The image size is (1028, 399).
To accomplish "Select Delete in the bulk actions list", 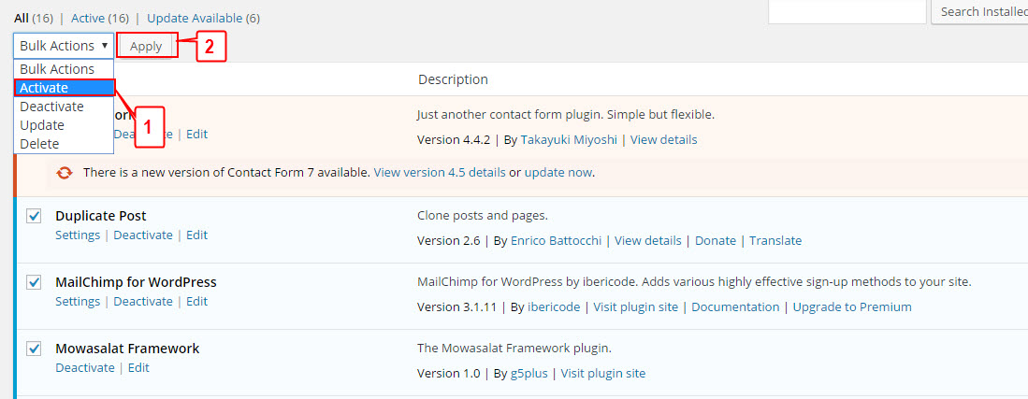I will tap(65, 144).
